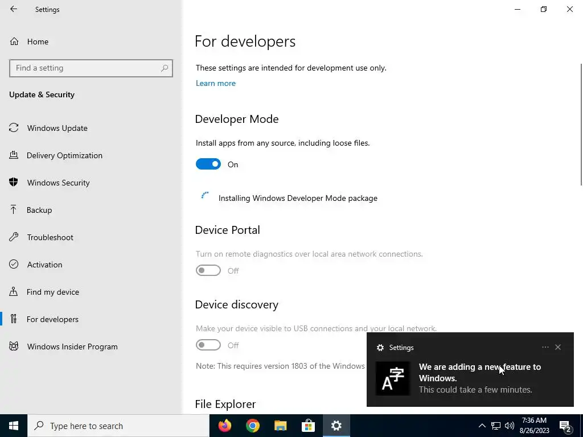583x437 pixels.
Task: Open the Windows Update settings page
Action: tap(58, 128)
